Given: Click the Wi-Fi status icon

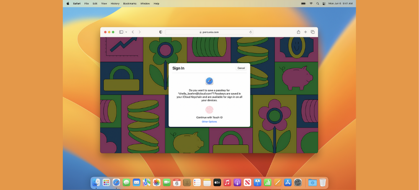Looking at the screenshot, I should coord(311,3).
